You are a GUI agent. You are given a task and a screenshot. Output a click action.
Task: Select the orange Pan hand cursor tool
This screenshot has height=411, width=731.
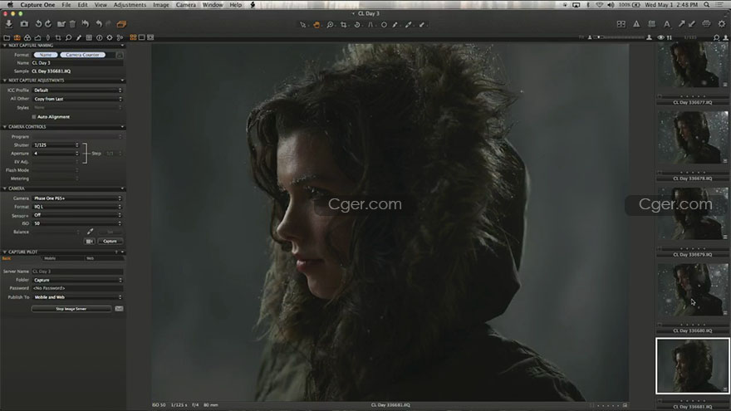point(316,25)
